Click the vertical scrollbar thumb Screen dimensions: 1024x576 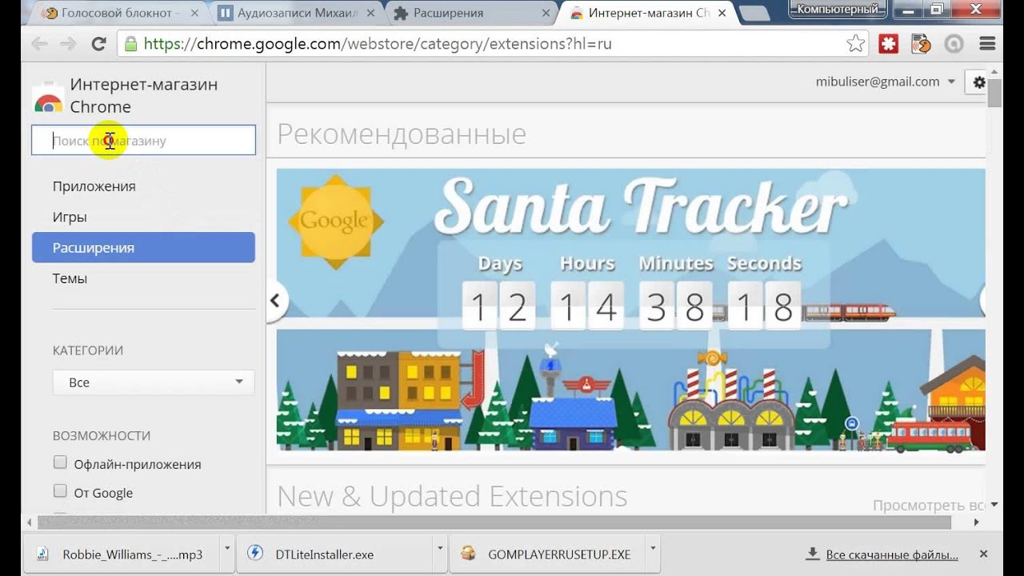pos(994,92)
